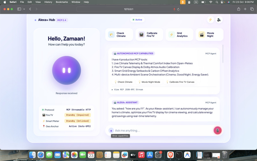Show the tab overview icon in Safari

tap(252, 9)
